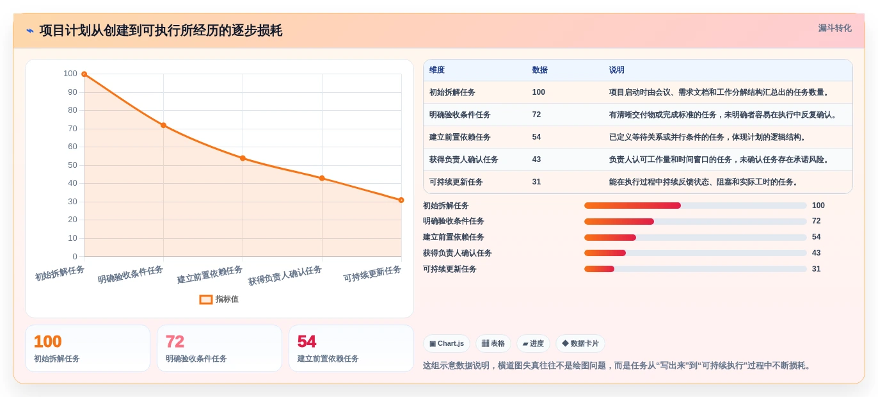Click the chart data point at 72
Screen dimensions: 878x397
[163, 126]
